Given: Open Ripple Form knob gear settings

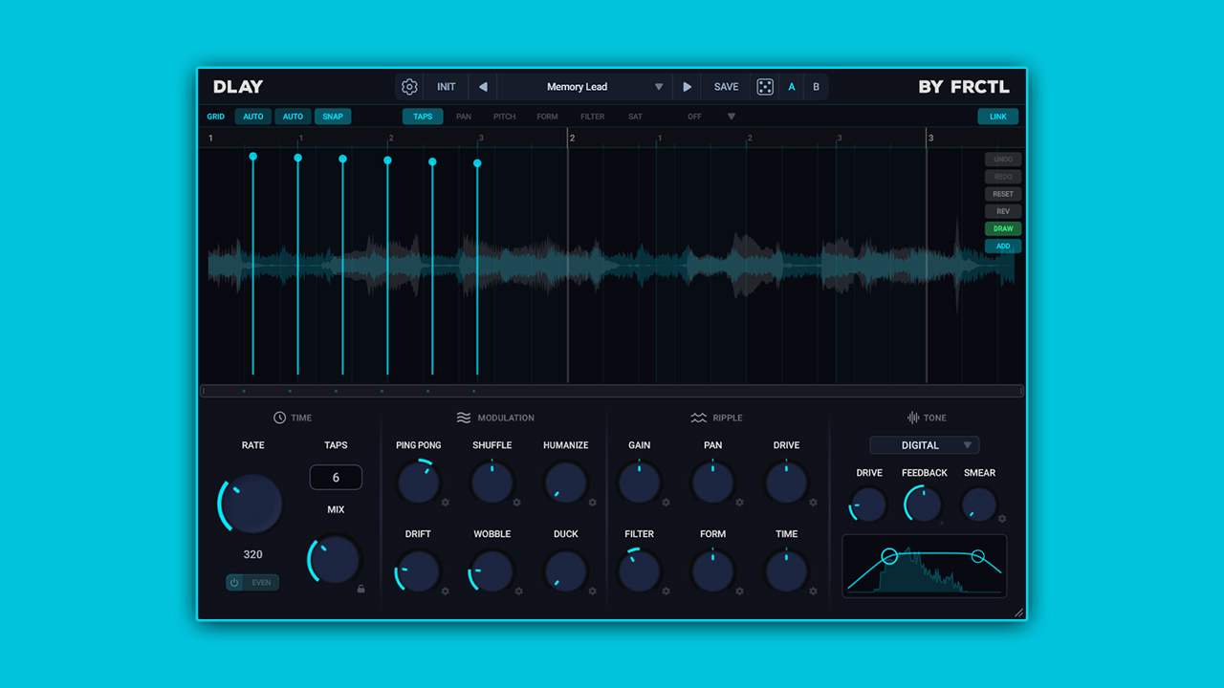Looking at the screenshot, I should pyautogui.click(x=740, y=591).
